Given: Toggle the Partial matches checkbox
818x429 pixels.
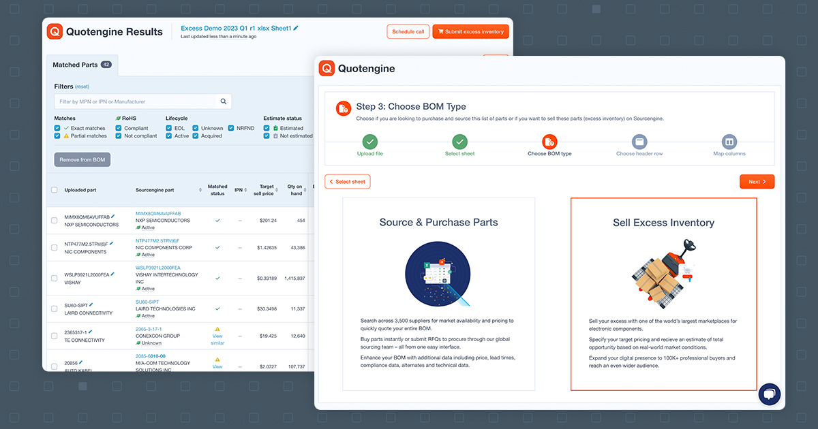Looking at the screenshot, I should pos(57,136).
